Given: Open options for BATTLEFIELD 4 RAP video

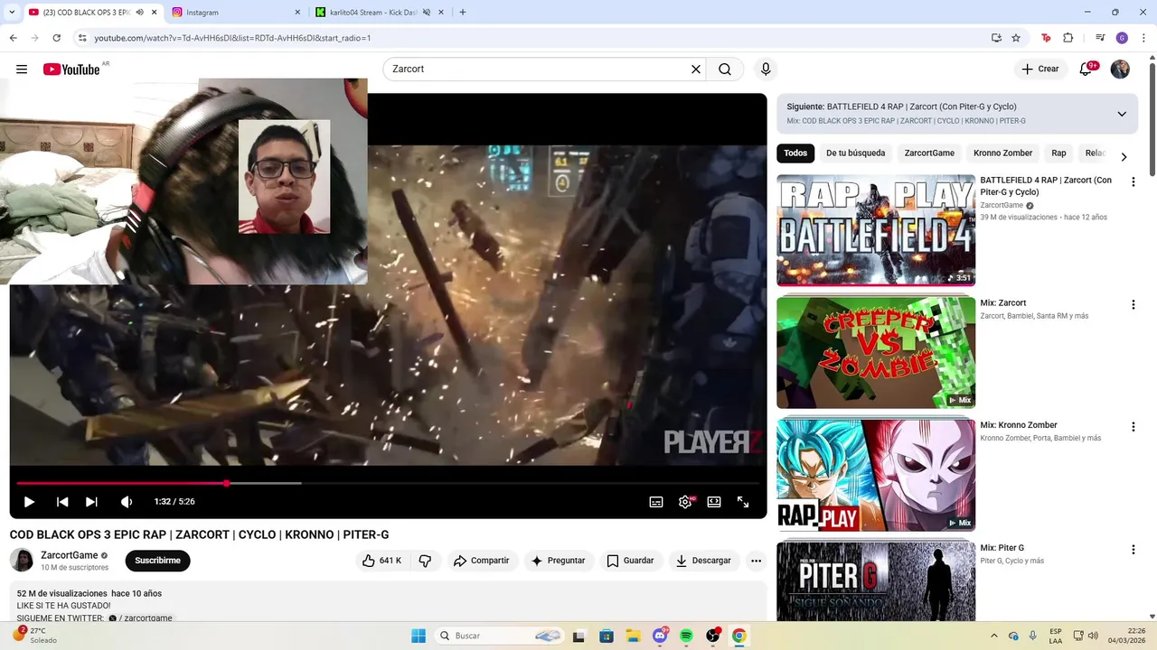Looking at the screenshot, I should (1133, 181).
